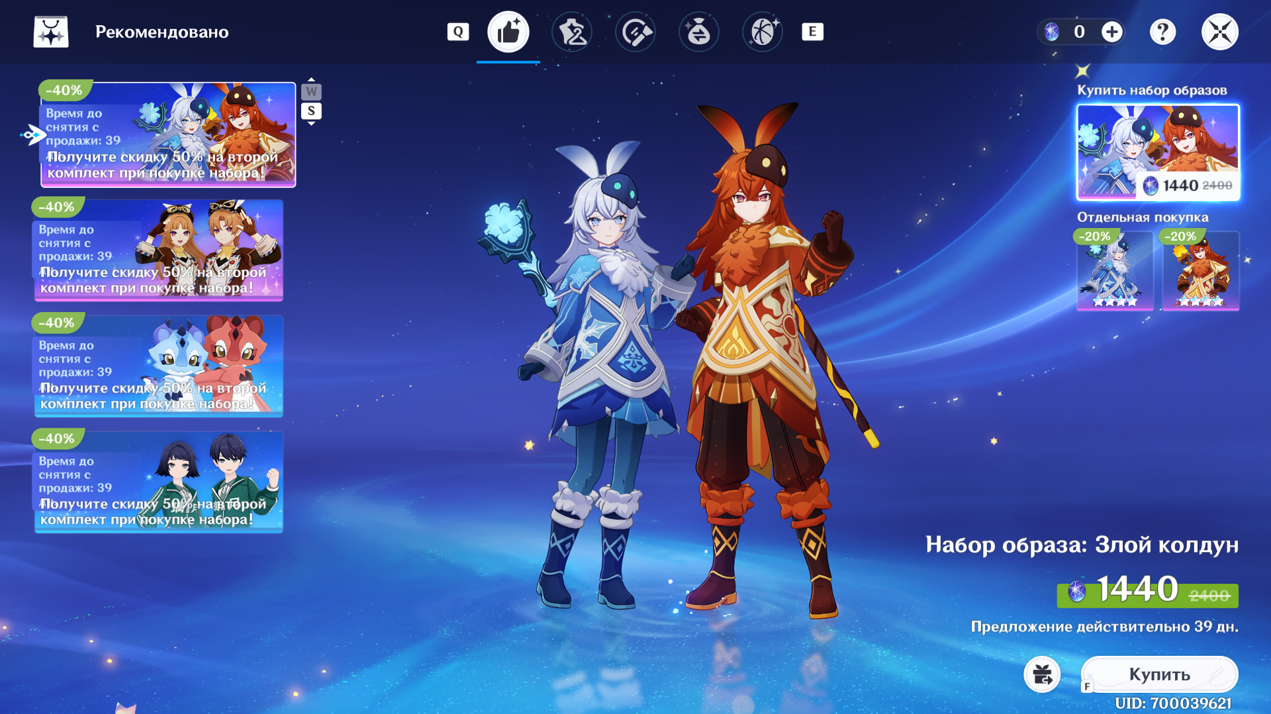The image size is (1271, 714).
Task: Choose the orange outfit separate purchase
Action: pos(1200,271)
